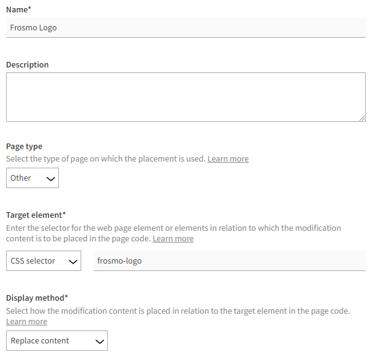Click the Page type help text description

(105, 159)
